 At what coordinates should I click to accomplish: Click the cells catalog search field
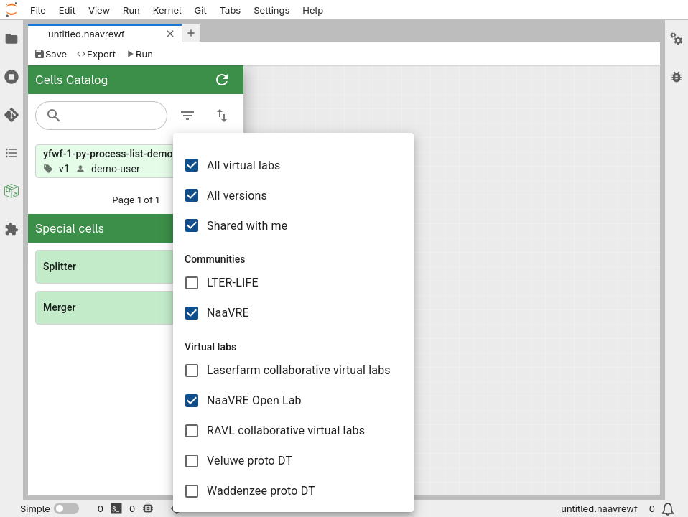point(108,116)
